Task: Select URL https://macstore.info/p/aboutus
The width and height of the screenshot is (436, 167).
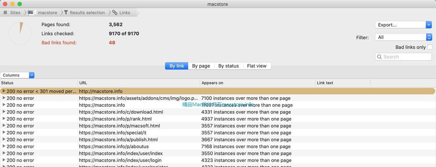Action: (114, 147)
